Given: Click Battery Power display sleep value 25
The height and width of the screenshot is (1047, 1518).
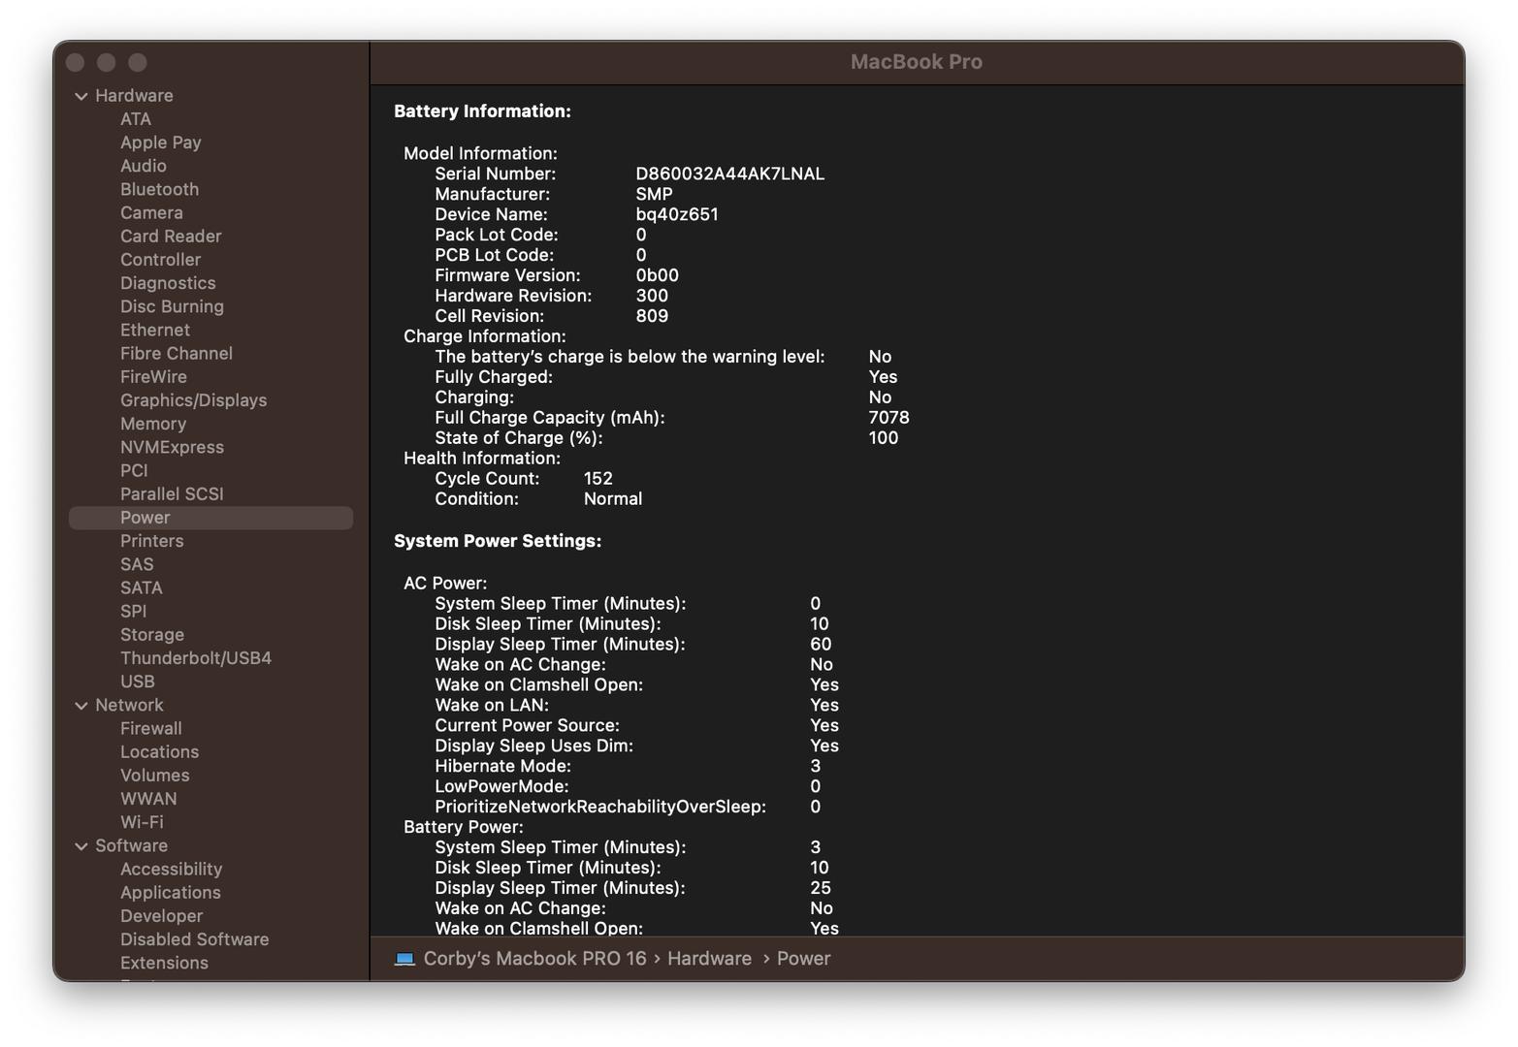Looking at the screenshot, I should [x=821, y=888].
